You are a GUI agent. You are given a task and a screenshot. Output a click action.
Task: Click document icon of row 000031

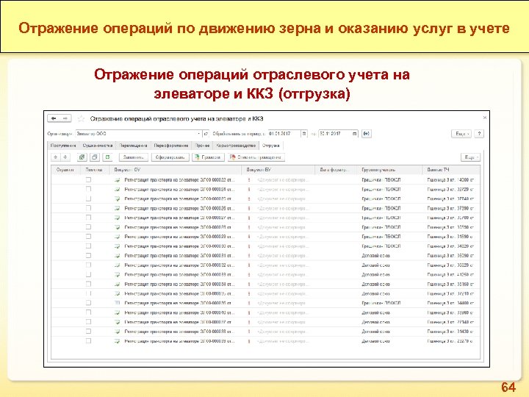[x=118, y=256]
